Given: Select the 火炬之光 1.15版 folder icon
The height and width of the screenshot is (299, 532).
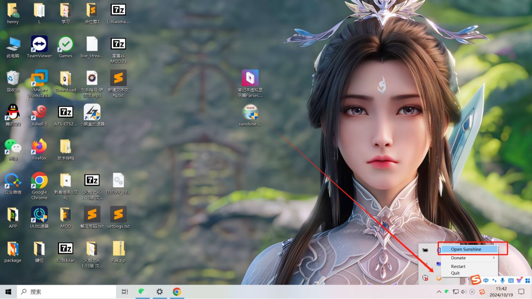Looking at the screenshot, I should point(92,255).
